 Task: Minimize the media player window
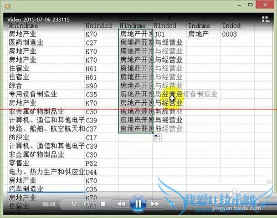pos(239,5)
